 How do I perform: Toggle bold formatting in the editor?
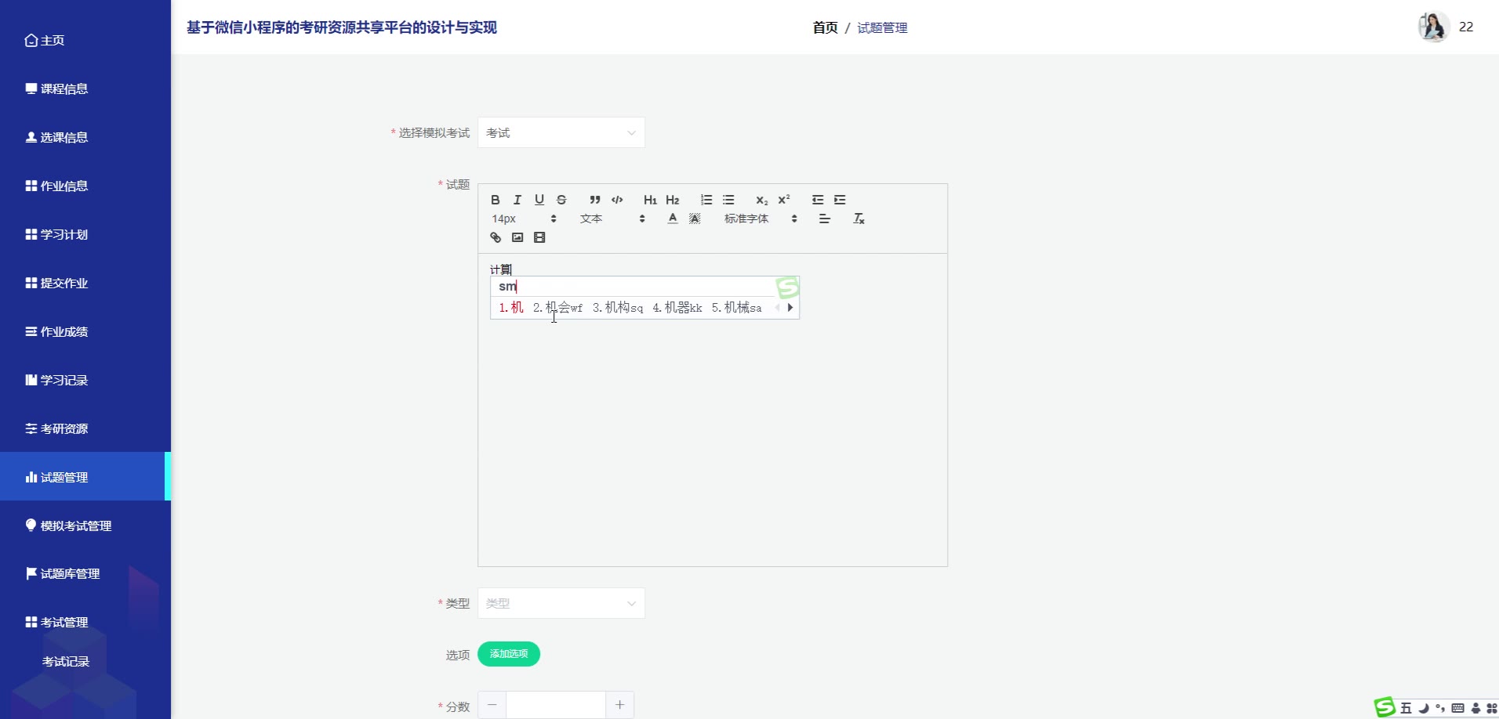click(495, 200)
